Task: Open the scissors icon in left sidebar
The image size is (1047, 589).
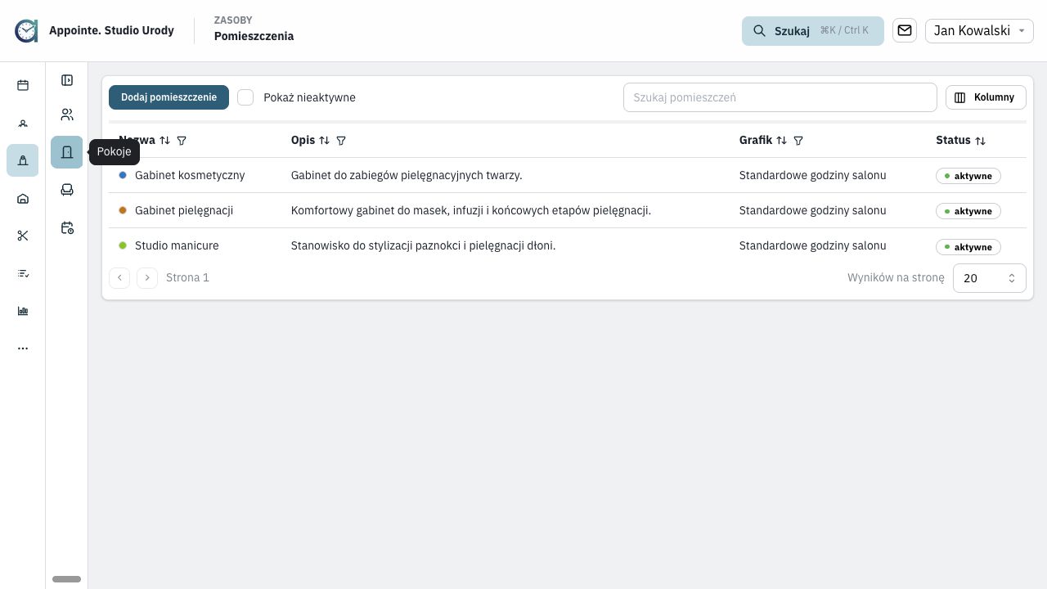Action: [x=23, y=236]
